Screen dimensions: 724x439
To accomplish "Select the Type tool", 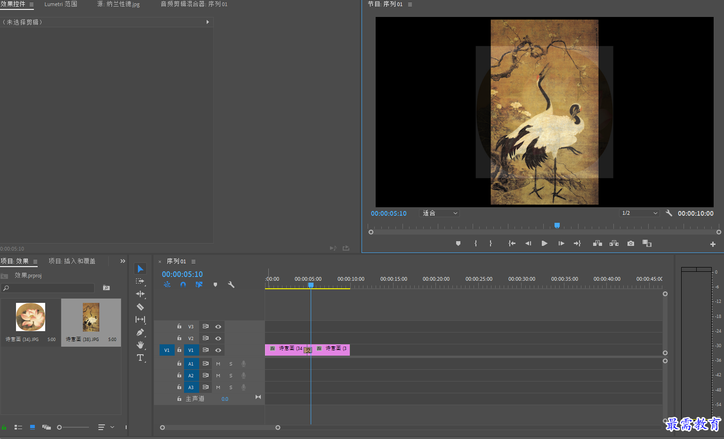I will [x=140, y=358].
